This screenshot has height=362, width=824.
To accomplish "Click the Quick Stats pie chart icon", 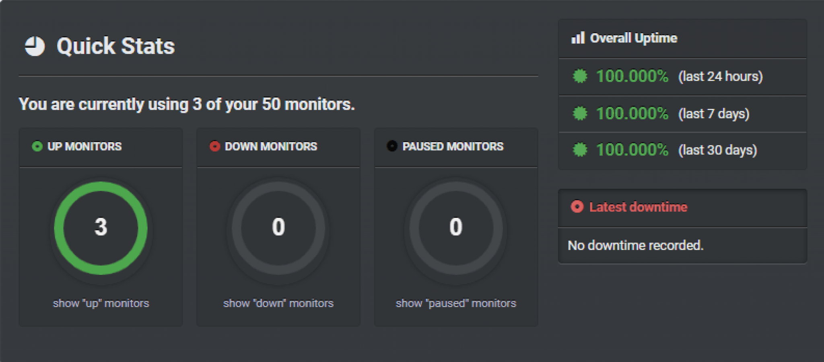I will click(35, 46).
